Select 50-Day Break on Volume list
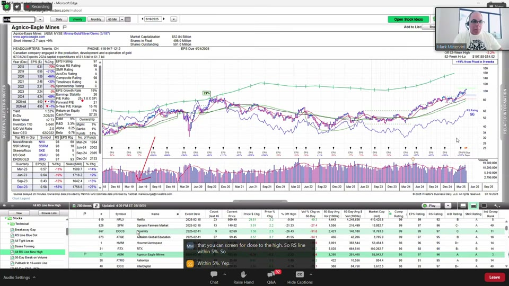The height and width of the screenshot is (286, 509). (31, 257)
